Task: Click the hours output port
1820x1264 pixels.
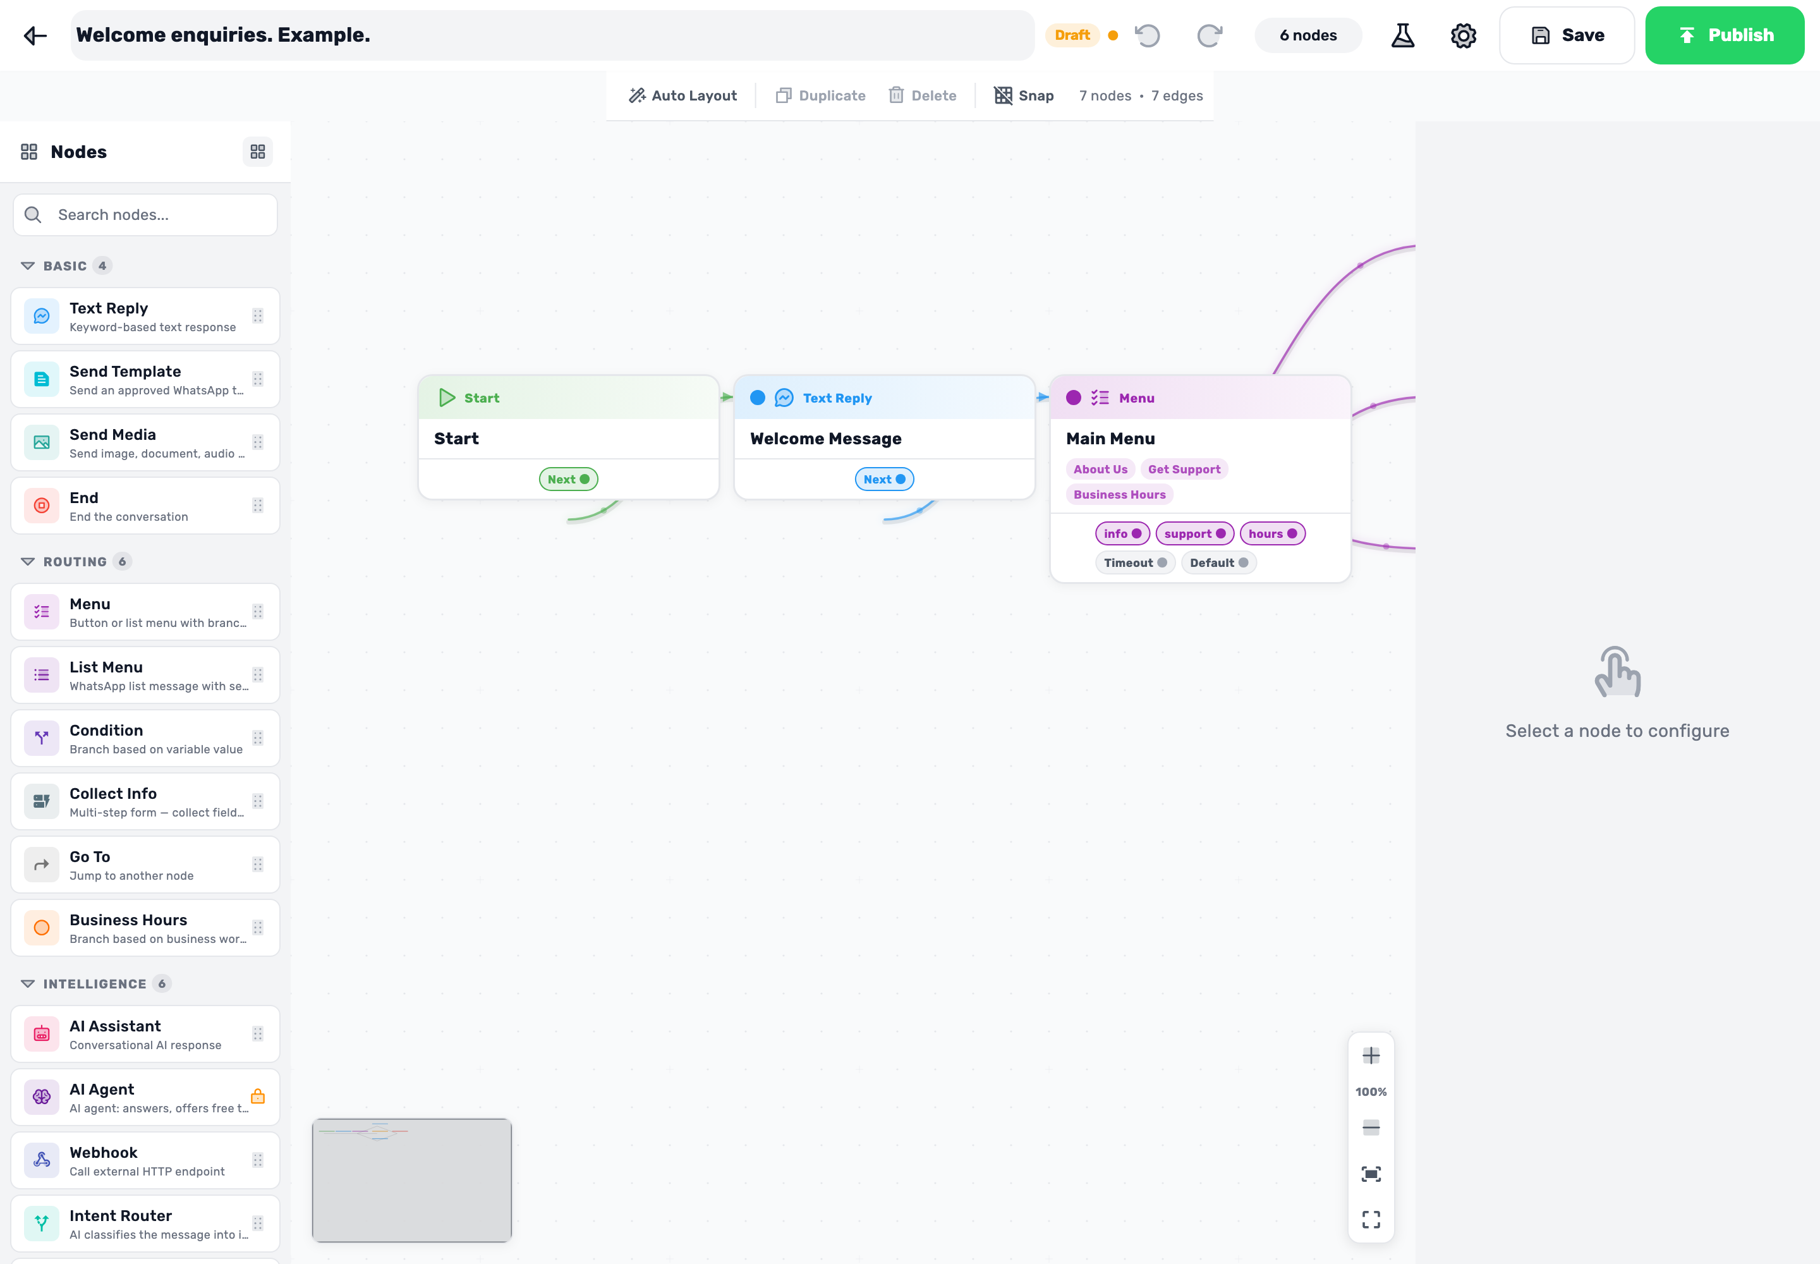Action: [1292, 534]
